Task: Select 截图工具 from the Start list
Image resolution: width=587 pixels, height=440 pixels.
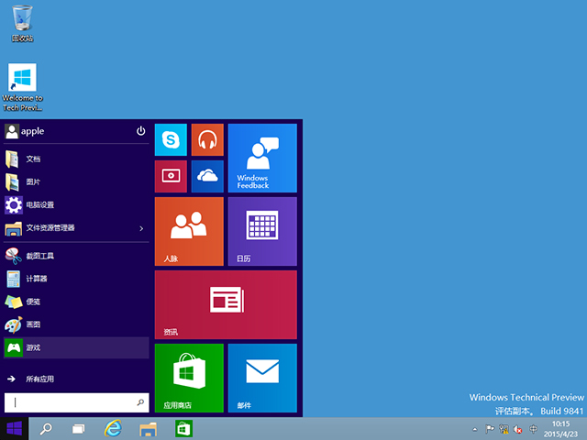Action: (x=40, y=256)
